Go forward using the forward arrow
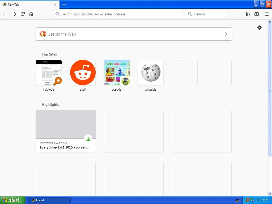This screenshot has height=204, width=272. [x=14, y=14]
